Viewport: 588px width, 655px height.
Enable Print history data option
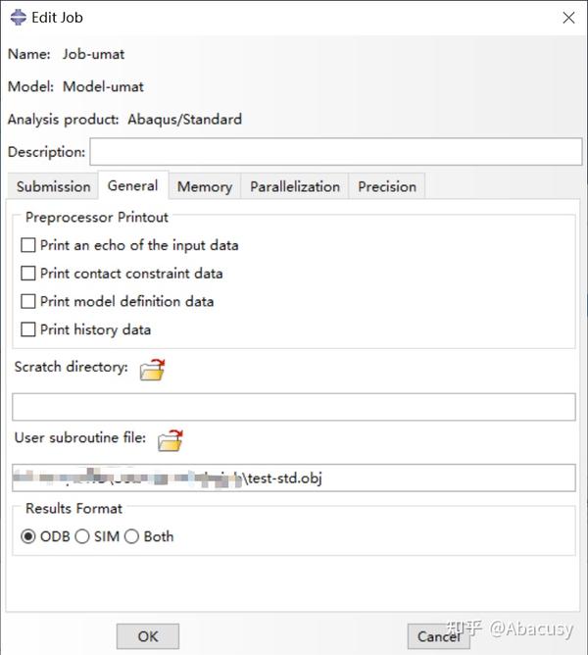pos(28,330)
